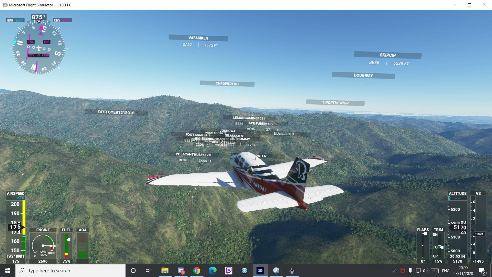The image size is (492, 277).
Task: Open the touch keyboard tray icon
Action: click(435, 271)
